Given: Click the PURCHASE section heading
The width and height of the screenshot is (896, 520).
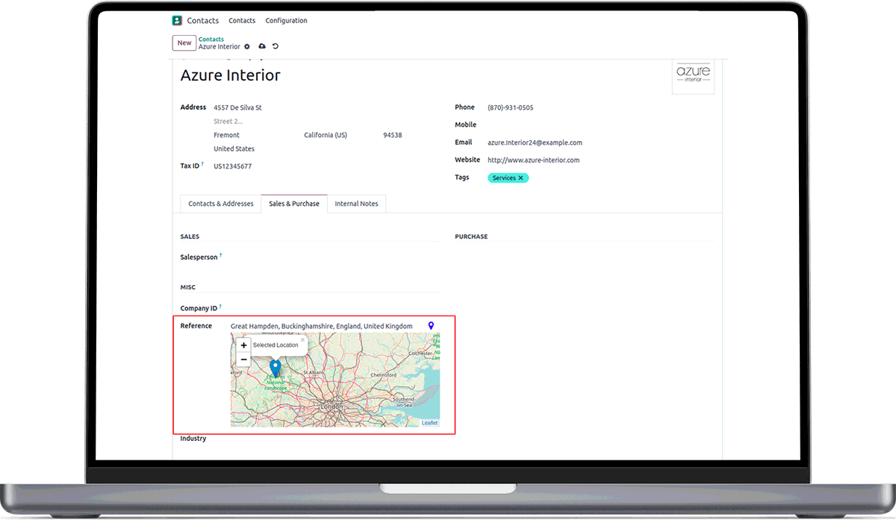Looking at the screenshot, I should tap(471, 236).
